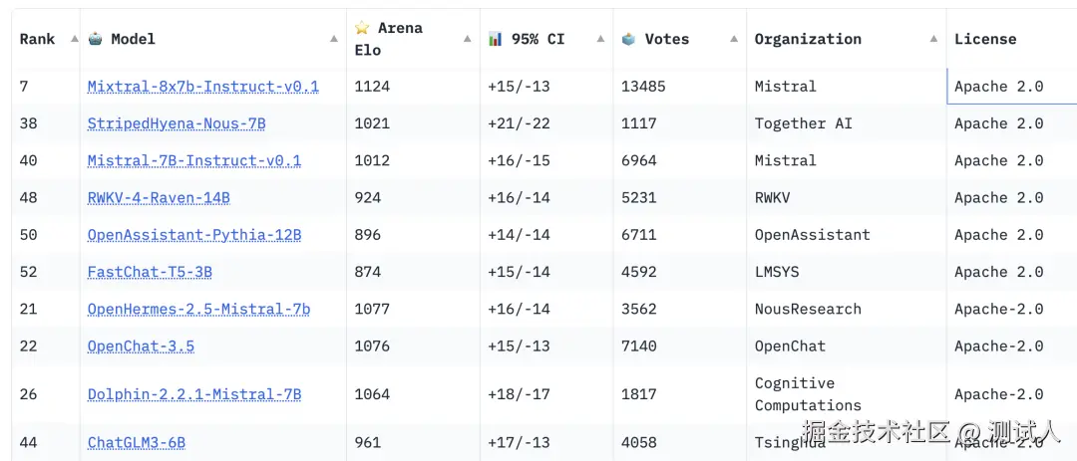Click the FastChat-T5-3B link
1077x461 pixels.
tap(150, 272)
